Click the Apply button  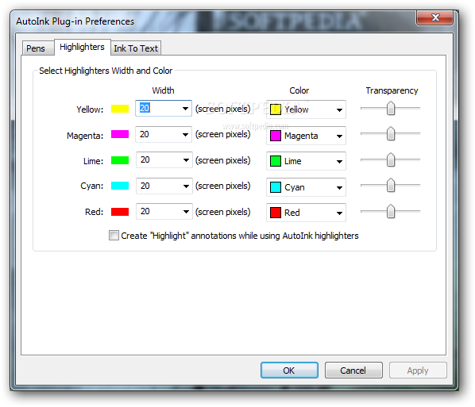point(418,370)
